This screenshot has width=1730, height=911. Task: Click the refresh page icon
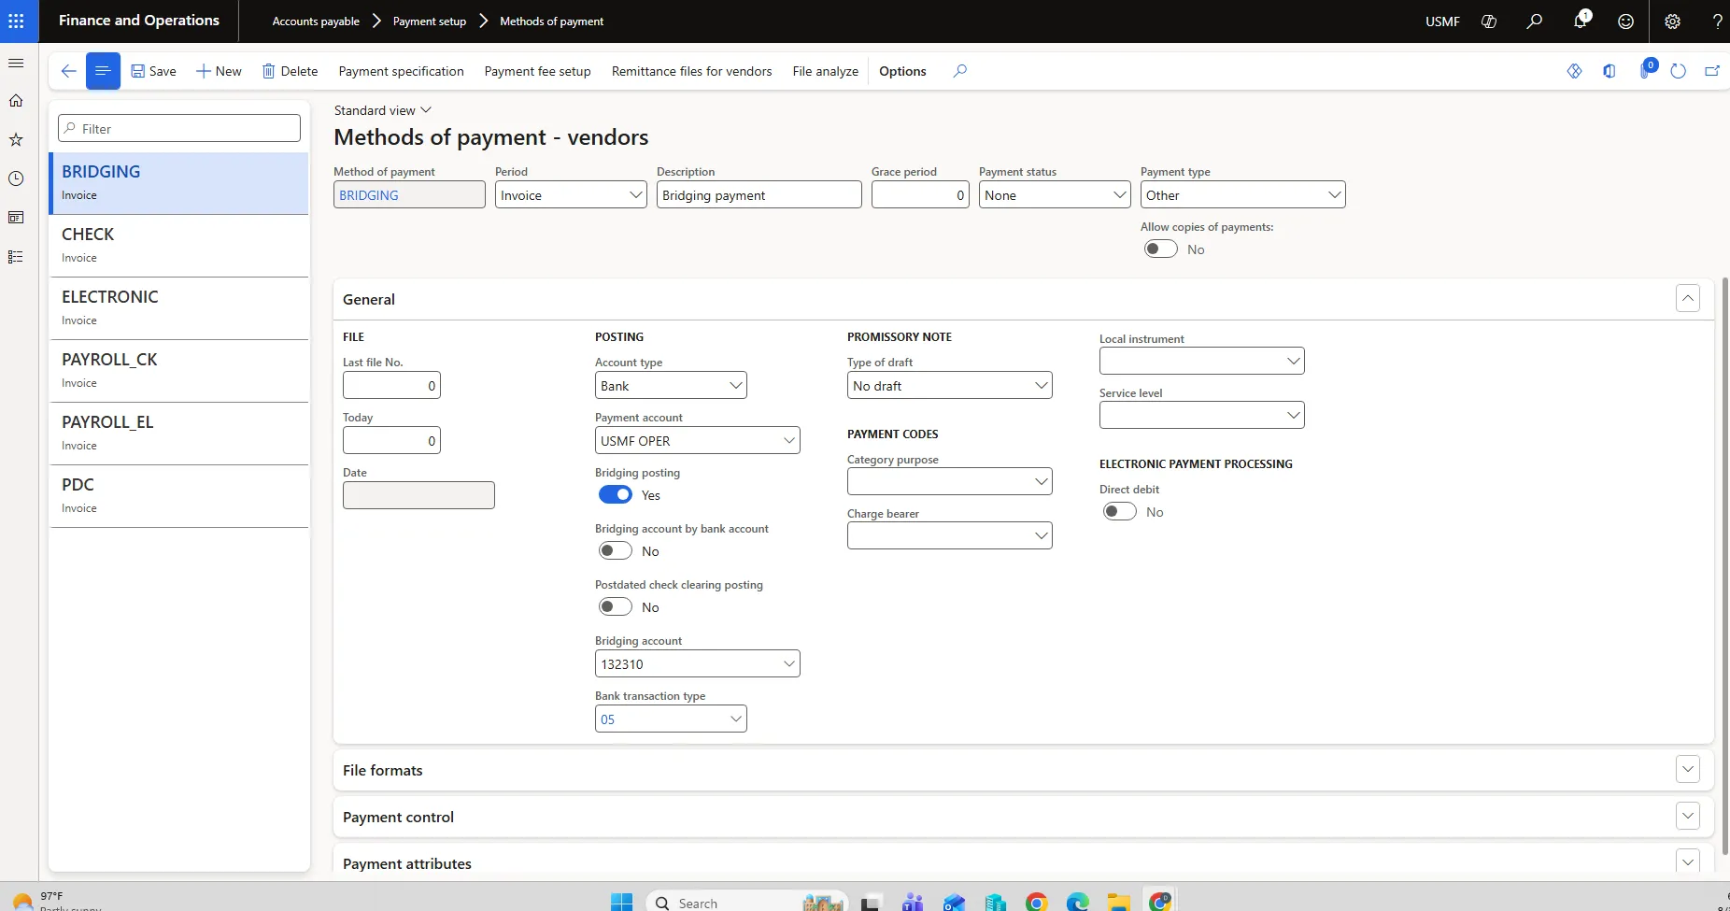point(1678,71)
